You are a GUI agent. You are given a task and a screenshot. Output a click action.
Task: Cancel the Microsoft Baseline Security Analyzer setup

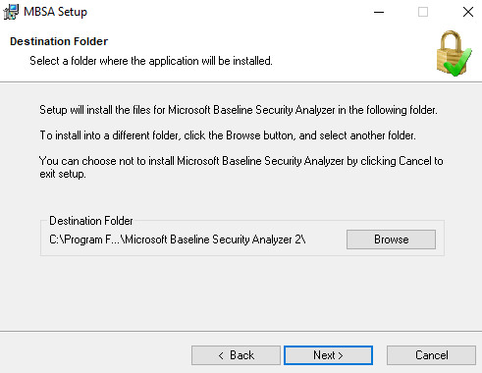pos(431,355)
